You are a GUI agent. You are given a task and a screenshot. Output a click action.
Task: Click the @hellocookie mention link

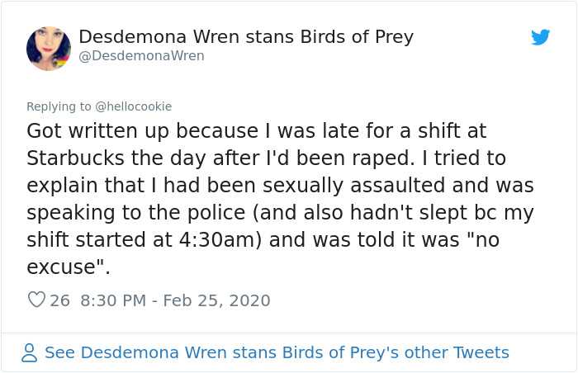point(134,106)
